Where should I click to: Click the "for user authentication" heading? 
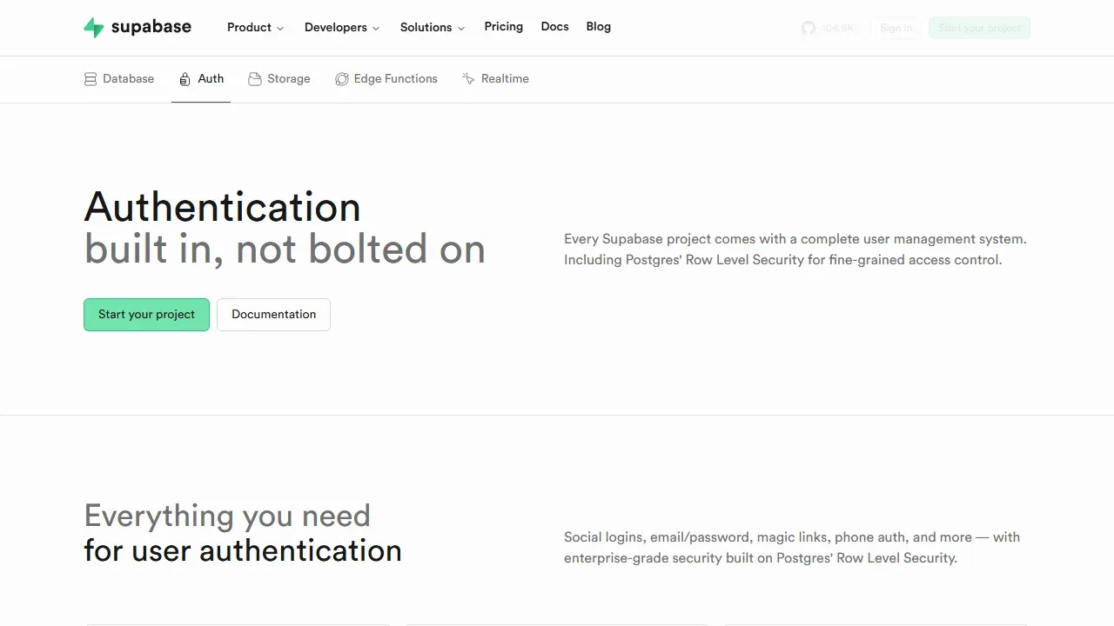point(243,550)
